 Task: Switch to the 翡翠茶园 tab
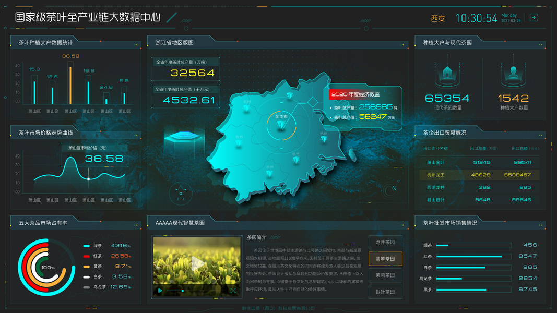[384, 258]
